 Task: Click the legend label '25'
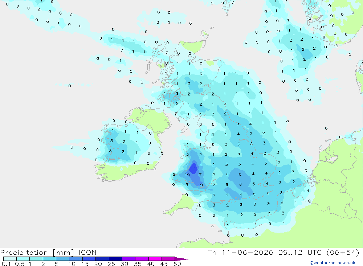pos(111,264)
